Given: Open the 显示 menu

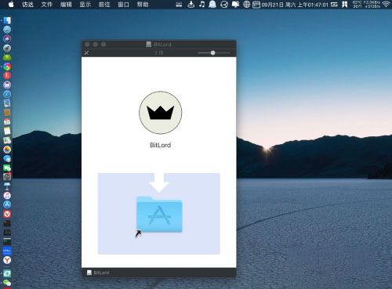Looking at the screenshot, I should pos(85,5).
